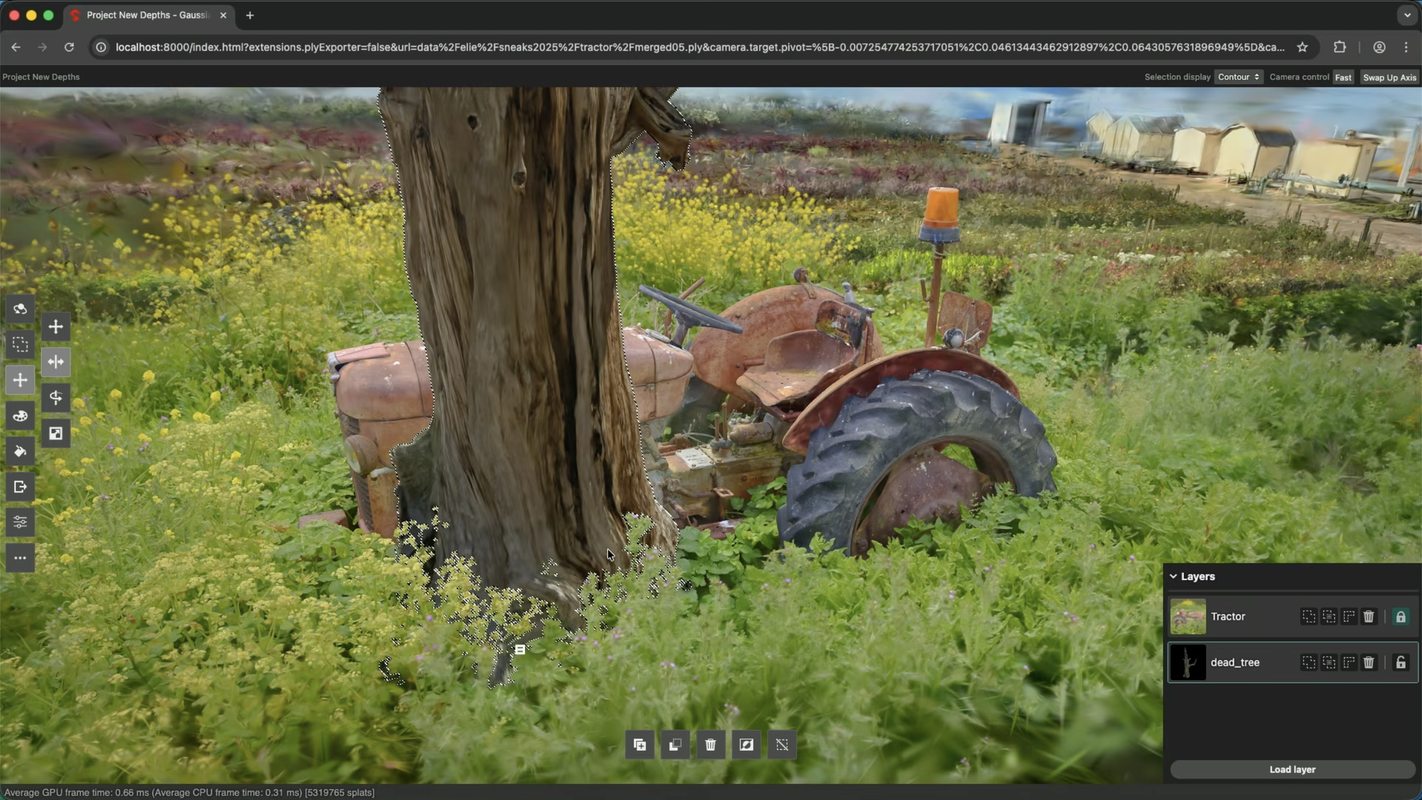This screenshot has width=1422, height=800.
Task: Click the Swap Up Axis button
Action: (x=1389, y=77)
